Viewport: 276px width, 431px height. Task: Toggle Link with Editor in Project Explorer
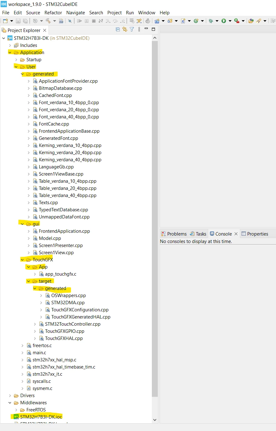[x=125, y=30]
